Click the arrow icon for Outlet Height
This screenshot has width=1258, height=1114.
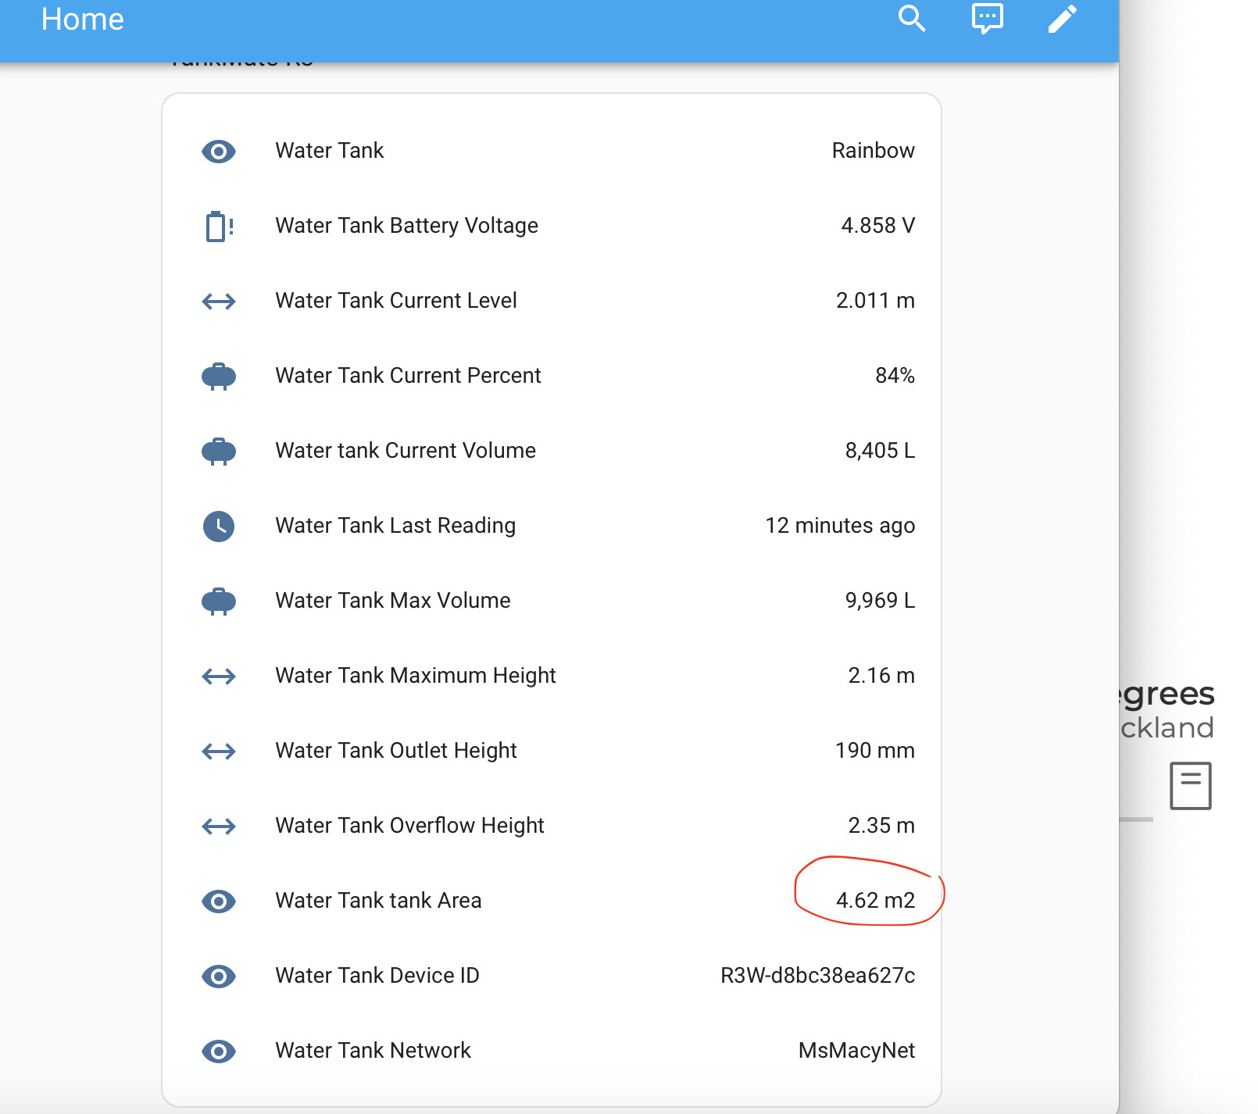(x=219, y=752)
